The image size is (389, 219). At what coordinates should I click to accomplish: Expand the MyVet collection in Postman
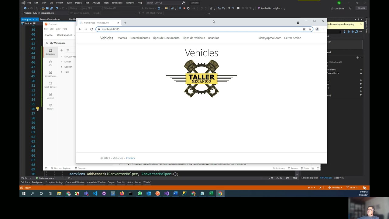pos(61,62)
